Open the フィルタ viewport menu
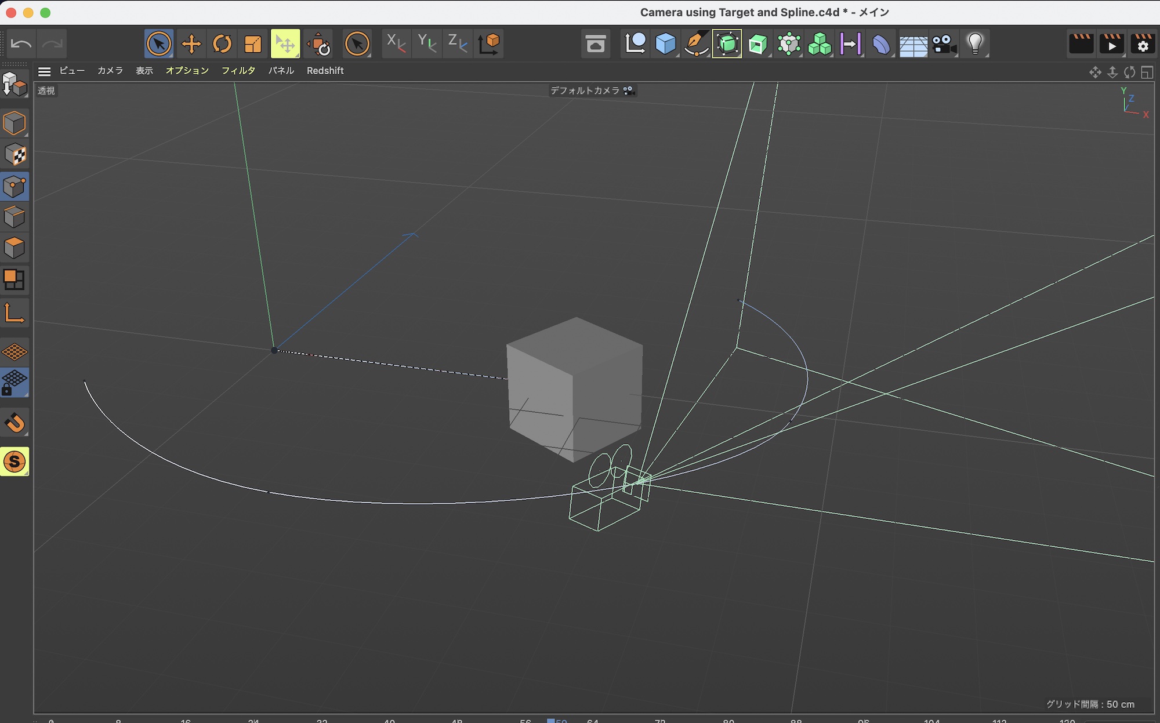Image resolution: width=1160 pixels, height=723 pixels. [238, 71]
